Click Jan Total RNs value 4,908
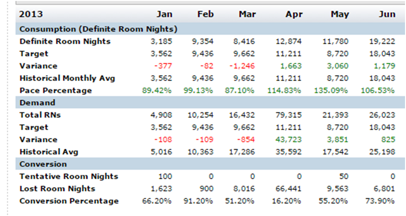The width and height of the screenshot is (406, 216). pyautogui.click(x=162, y=115)
